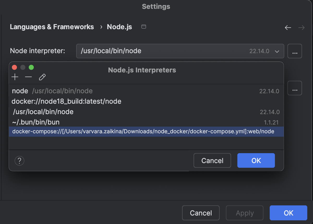This screenshot has width=313, height=224.
Task: Open help for Node.js Interpreters dialog
Action: pos(19,160)
